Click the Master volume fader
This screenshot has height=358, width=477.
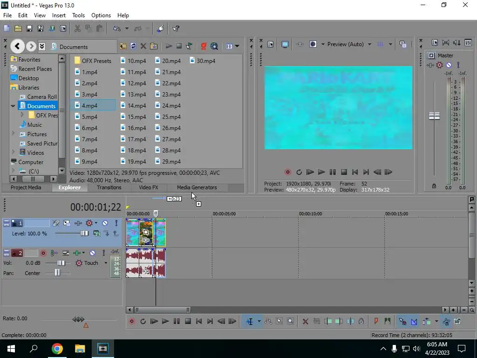434,116
